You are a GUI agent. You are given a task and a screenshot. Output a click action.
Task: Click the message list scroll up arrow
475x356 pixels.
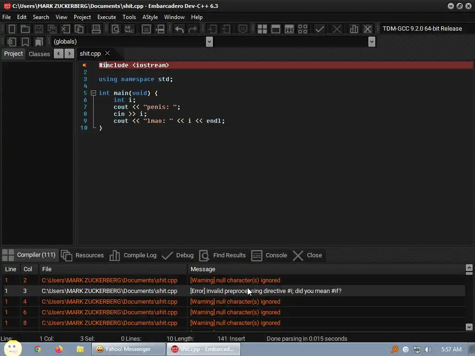coord(469,268)
